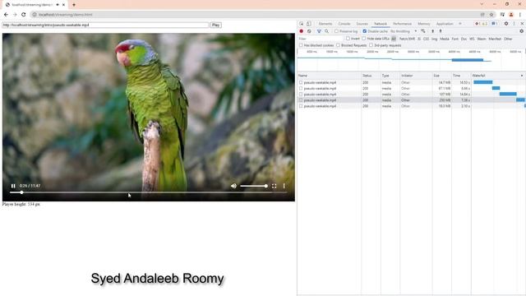Mute the video sound
The width and height of the screenshot is (526, 296).
(233, 186)
